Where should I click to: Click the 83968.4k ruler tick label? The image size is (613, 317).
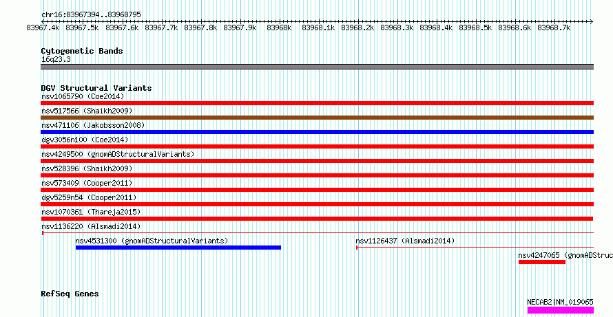click(436, 28)
